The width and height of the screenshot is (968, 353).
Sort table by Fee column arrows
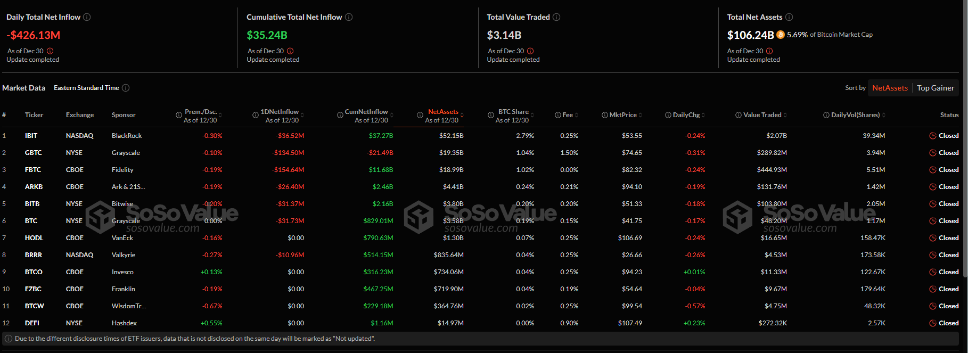[x=577, y=115]
